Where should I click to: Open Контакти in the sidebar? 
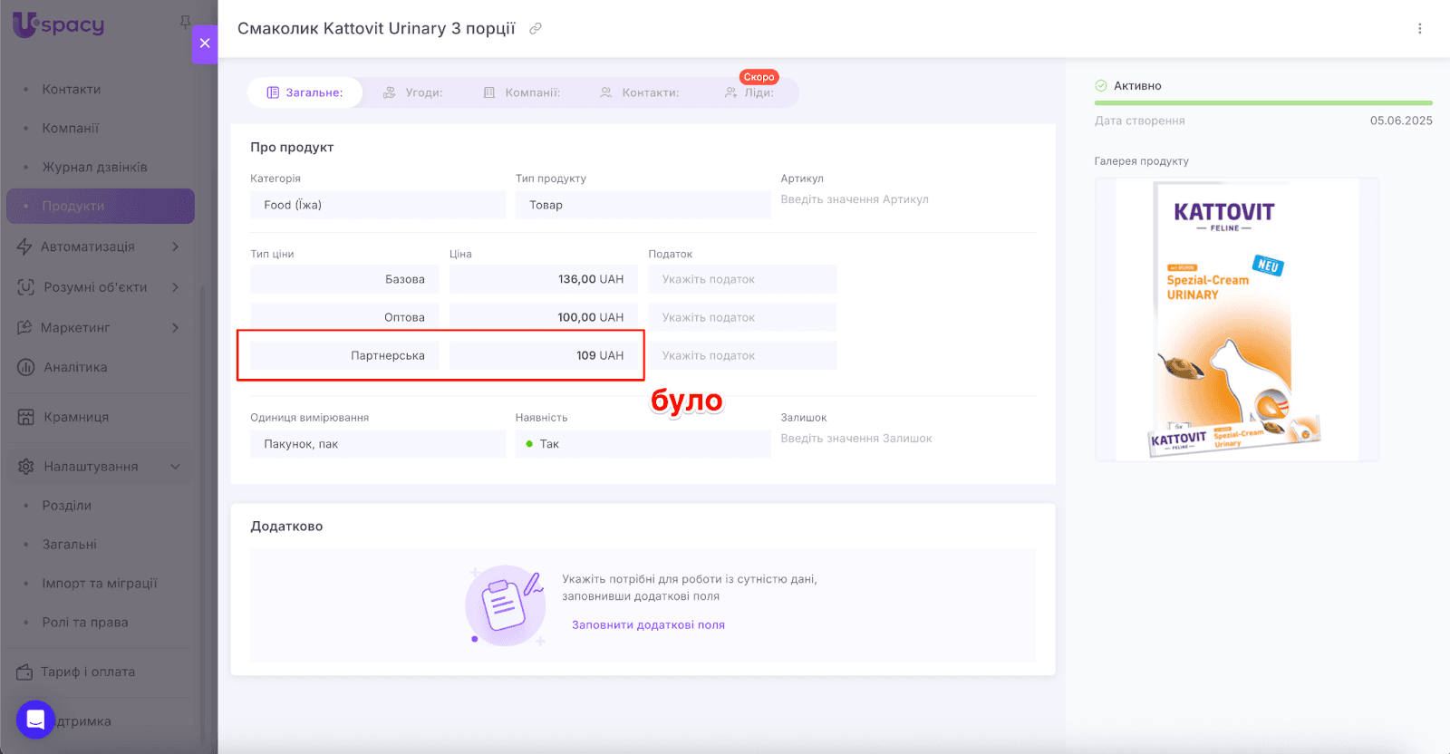72,89
